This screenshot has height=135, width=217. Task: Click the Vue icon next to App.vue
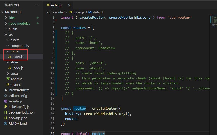click(8, 79)
